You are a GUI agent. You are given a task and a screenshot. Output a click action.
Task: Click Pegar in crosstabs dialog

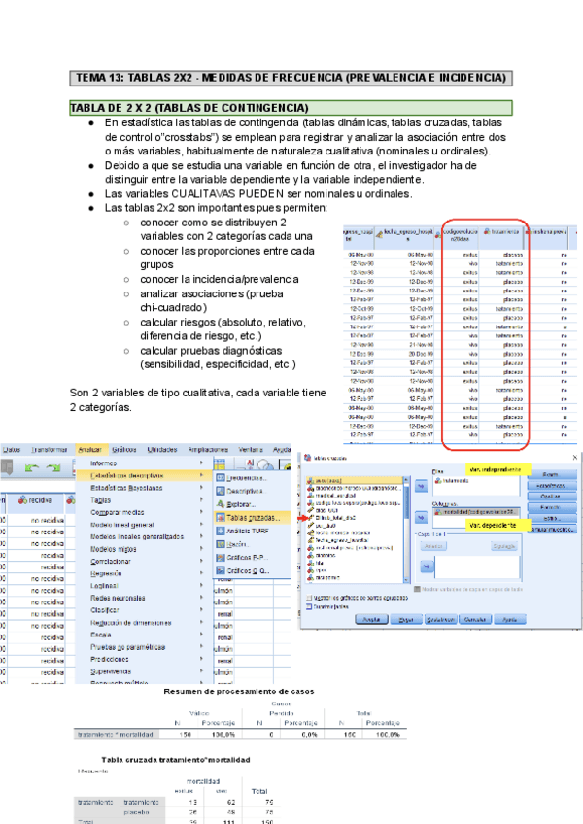point(406,620)
